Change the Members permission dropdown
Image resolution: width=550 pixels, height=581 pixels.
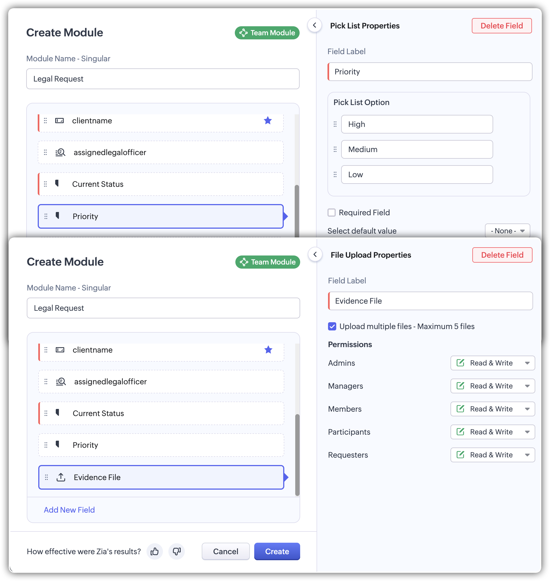pyautogui.click(x=493, y=409)
